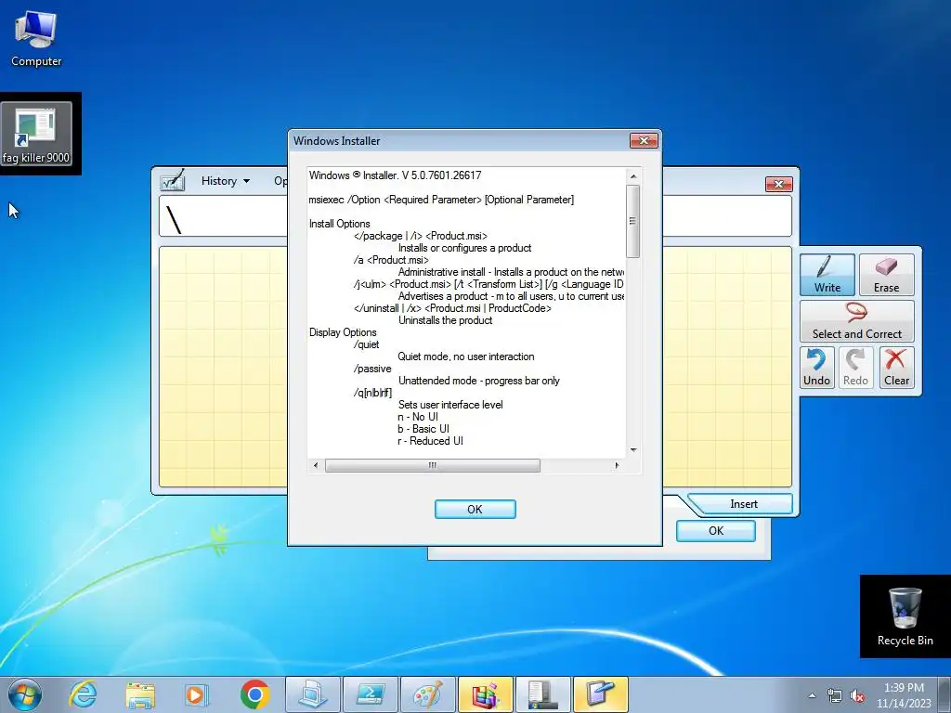Click the vertical scrollbar thumb
The width and height of the screenshot is (951, 713).
click(632, 221)
